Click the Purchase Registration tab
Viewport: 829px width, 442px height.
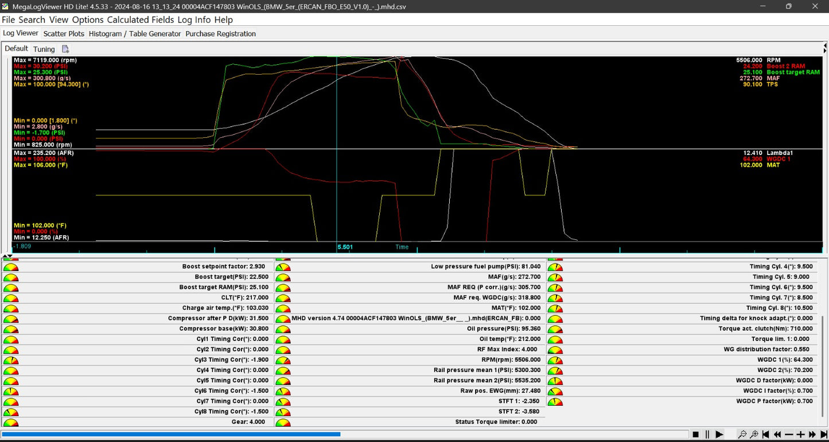[220, 34]
